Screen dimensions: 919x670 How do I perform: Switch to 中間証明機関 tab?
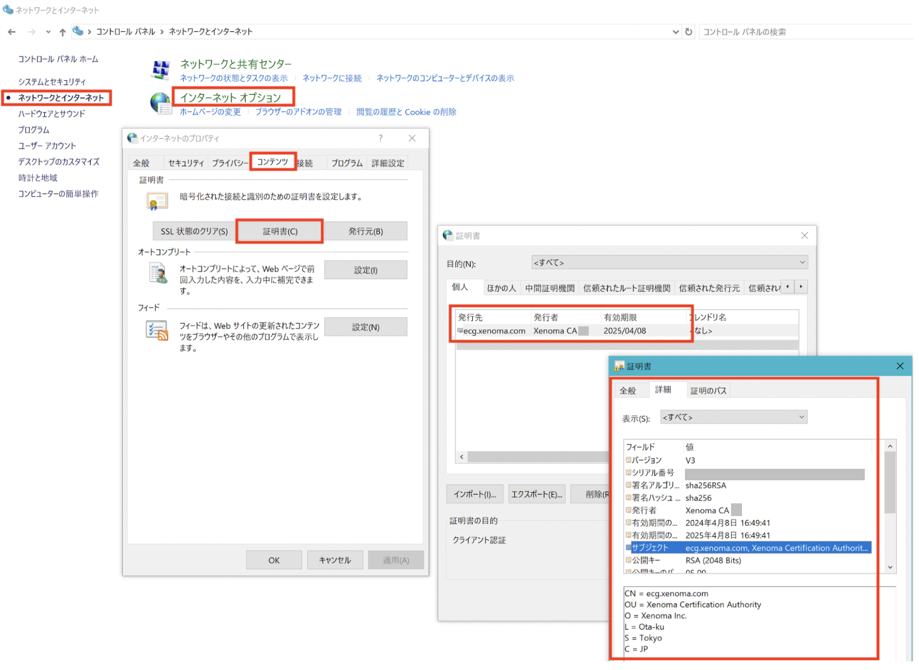(550, 289)
